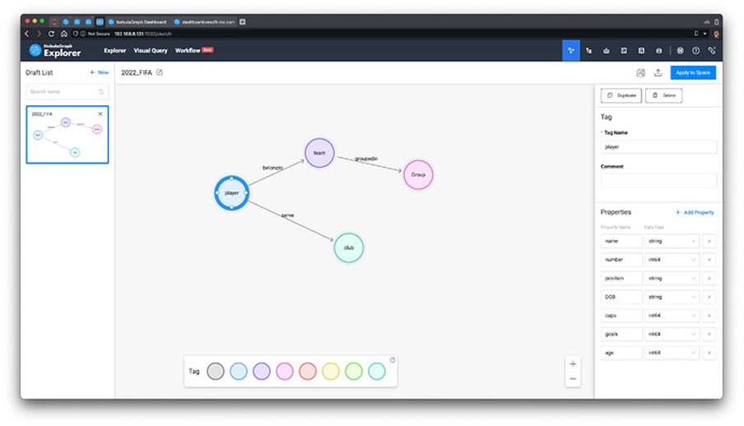Click the NebulaGraph Explorer logo
Viewport: 744px width, 426px height.
(55, 50)
